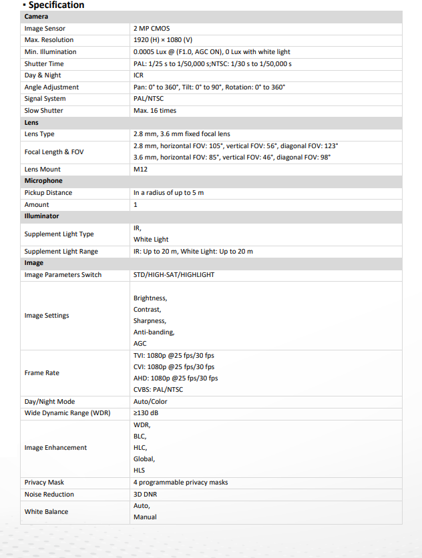Select the STD/HIGH-SAT/HIGHLIGHT value
Screen dimensions: 422x558
coord(174,275)
